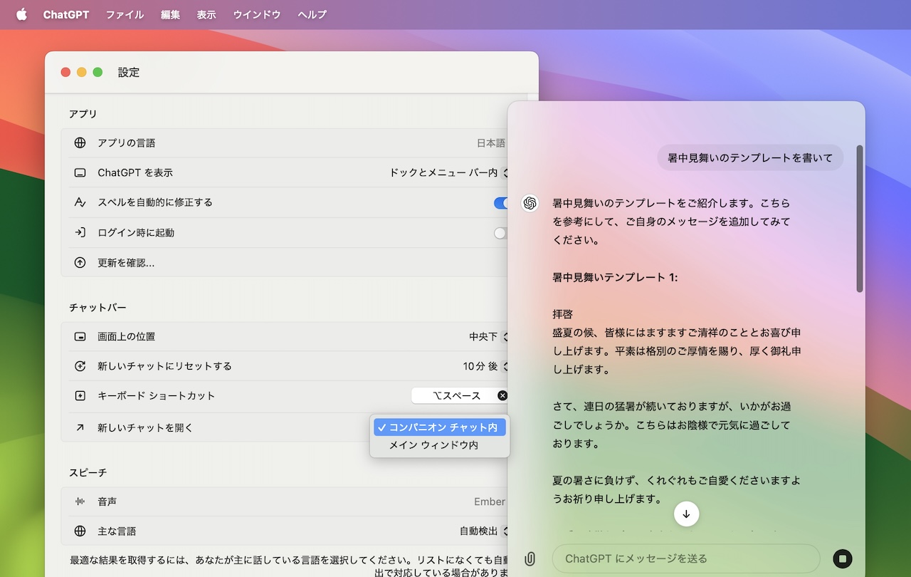Viewport: 911px width, 577px height.
Task: Click the ChatGPT logo avatar in chat
Action: 530,203
